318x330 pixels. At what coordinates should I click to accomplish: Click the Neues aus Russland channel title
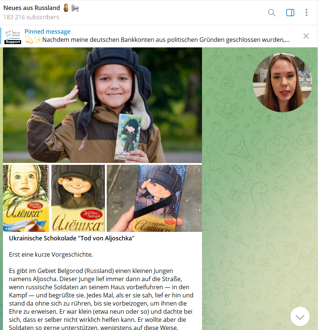click(32, 8)
